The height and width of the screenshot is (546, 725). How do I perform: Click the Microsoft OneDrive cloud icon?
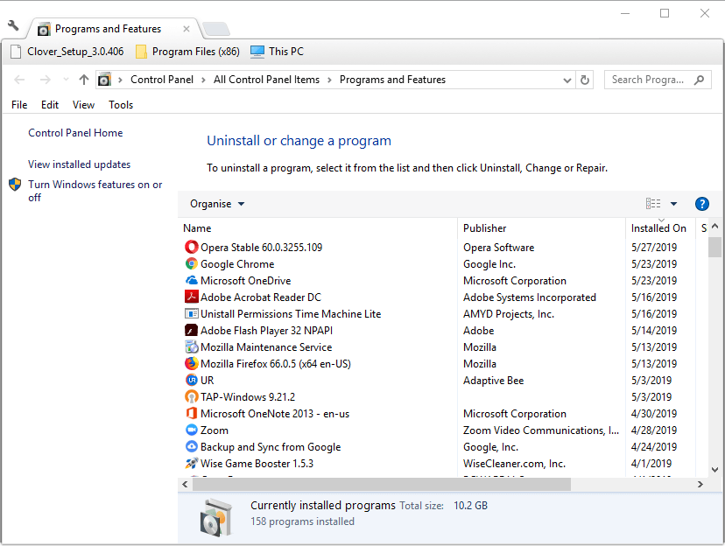coord(192,280)
